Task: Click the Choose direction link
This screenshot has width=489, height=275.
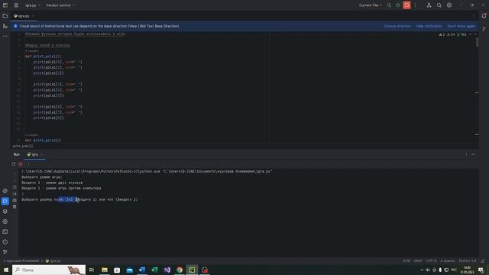Action: click(x=397, y=26)
